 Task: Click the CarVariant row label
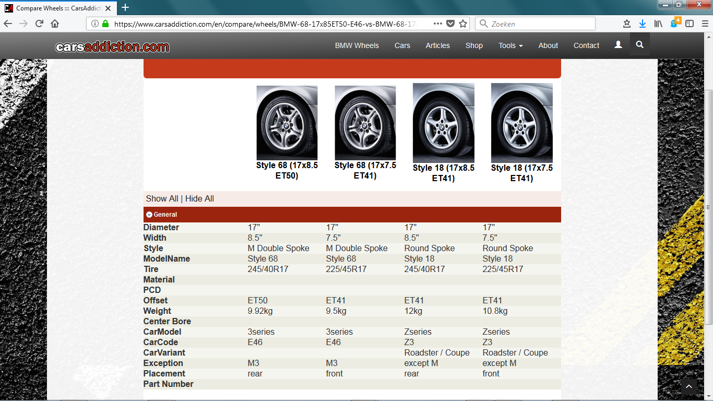coord(164,352)
